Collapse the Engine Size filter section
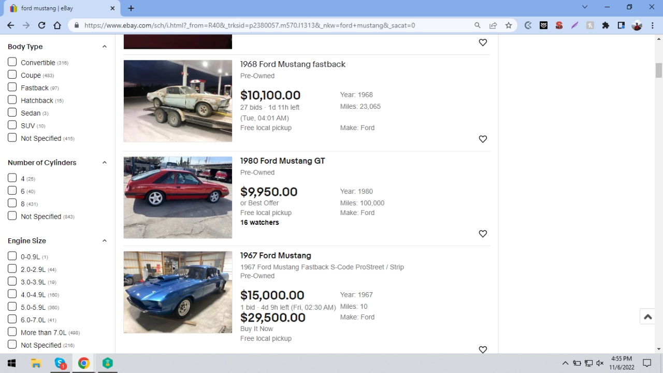The height and width of the screenshot is (373, 663). pyautogui.click(x=104, y=241)
